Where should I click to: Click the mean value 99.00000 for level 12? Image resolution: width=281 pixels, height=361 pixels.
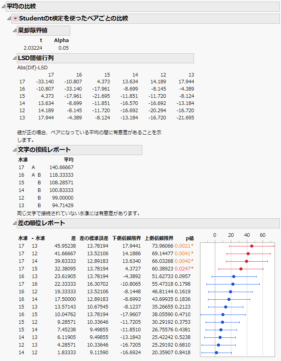tap(63, 198)
